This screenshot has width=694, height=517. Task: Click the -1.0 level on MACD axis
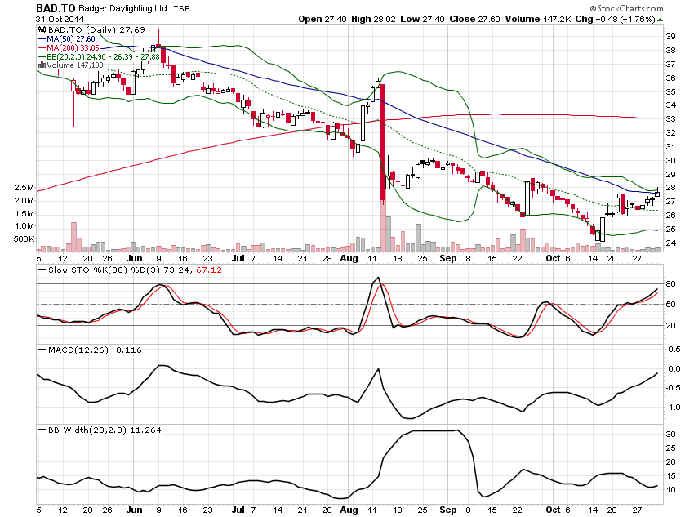coord(674,408)
